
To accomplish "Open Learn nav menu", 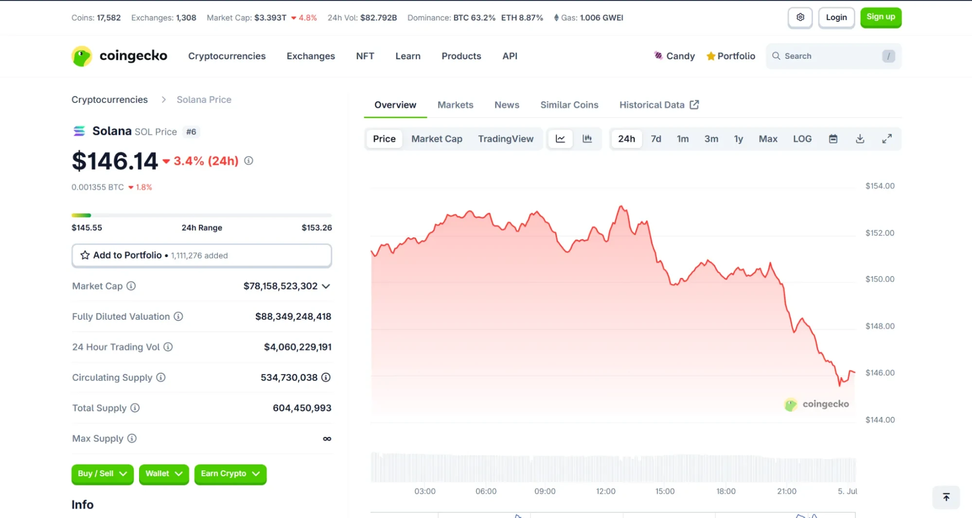I will click(x=408, y=56).
